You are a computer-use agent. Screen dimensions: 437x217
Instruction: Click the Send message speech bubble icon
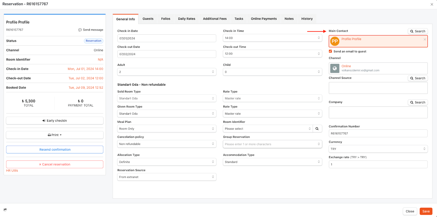[x=80, y=30]
